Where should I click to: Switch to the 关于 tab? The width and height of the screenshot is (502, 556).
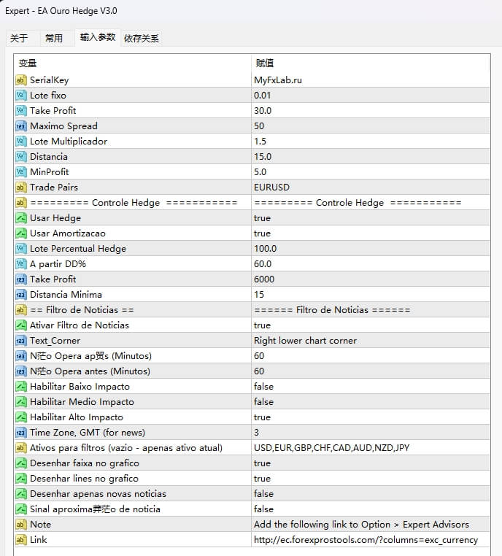click(19, 39)
